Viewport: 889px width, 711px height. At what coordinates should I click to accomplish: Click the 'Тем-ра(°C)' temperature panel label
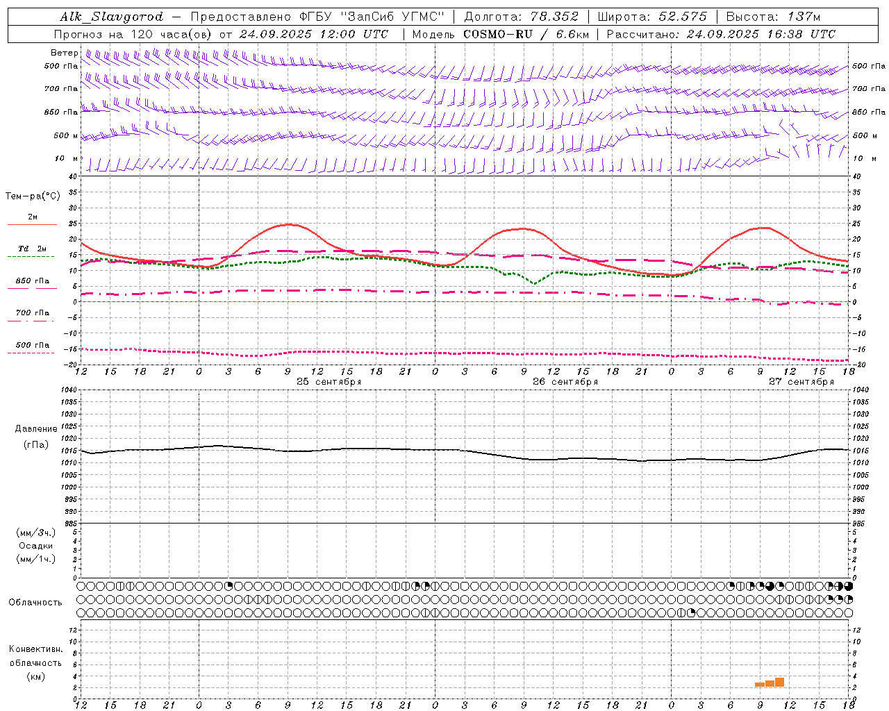[x=33, y=196]
